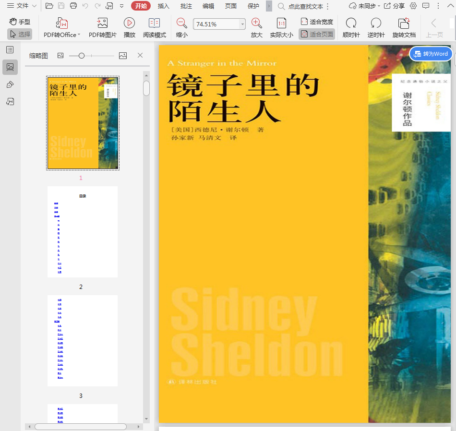Viewport: 456px width, 431px height.
Task: Switch to the 页面 tab
Action: point(230,6)
